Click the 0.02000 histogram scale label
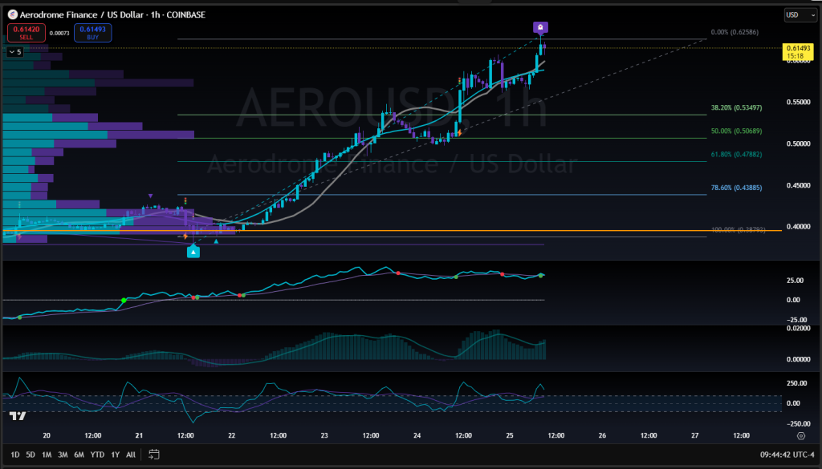 (799, 328)
